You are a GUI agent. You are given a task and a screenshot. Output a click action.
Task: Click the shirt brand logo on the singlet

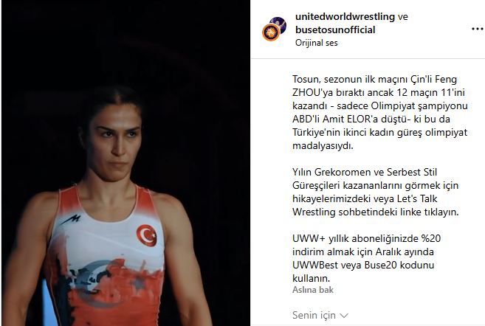pyautogui.click(x=71, y=220)
